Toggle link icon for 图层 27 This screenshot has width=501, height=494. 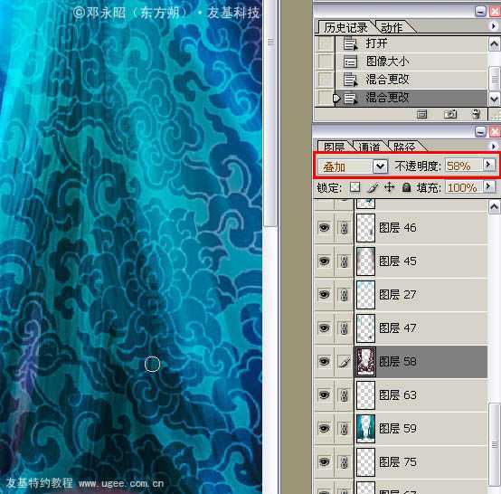point(344,295)
